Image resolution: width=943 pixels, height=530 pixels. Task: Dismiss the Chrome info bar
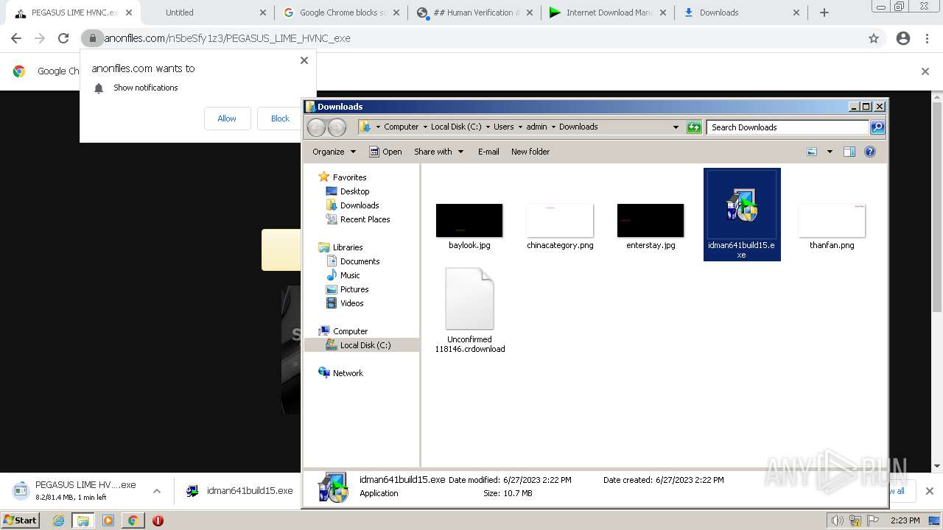click(925, 71)
